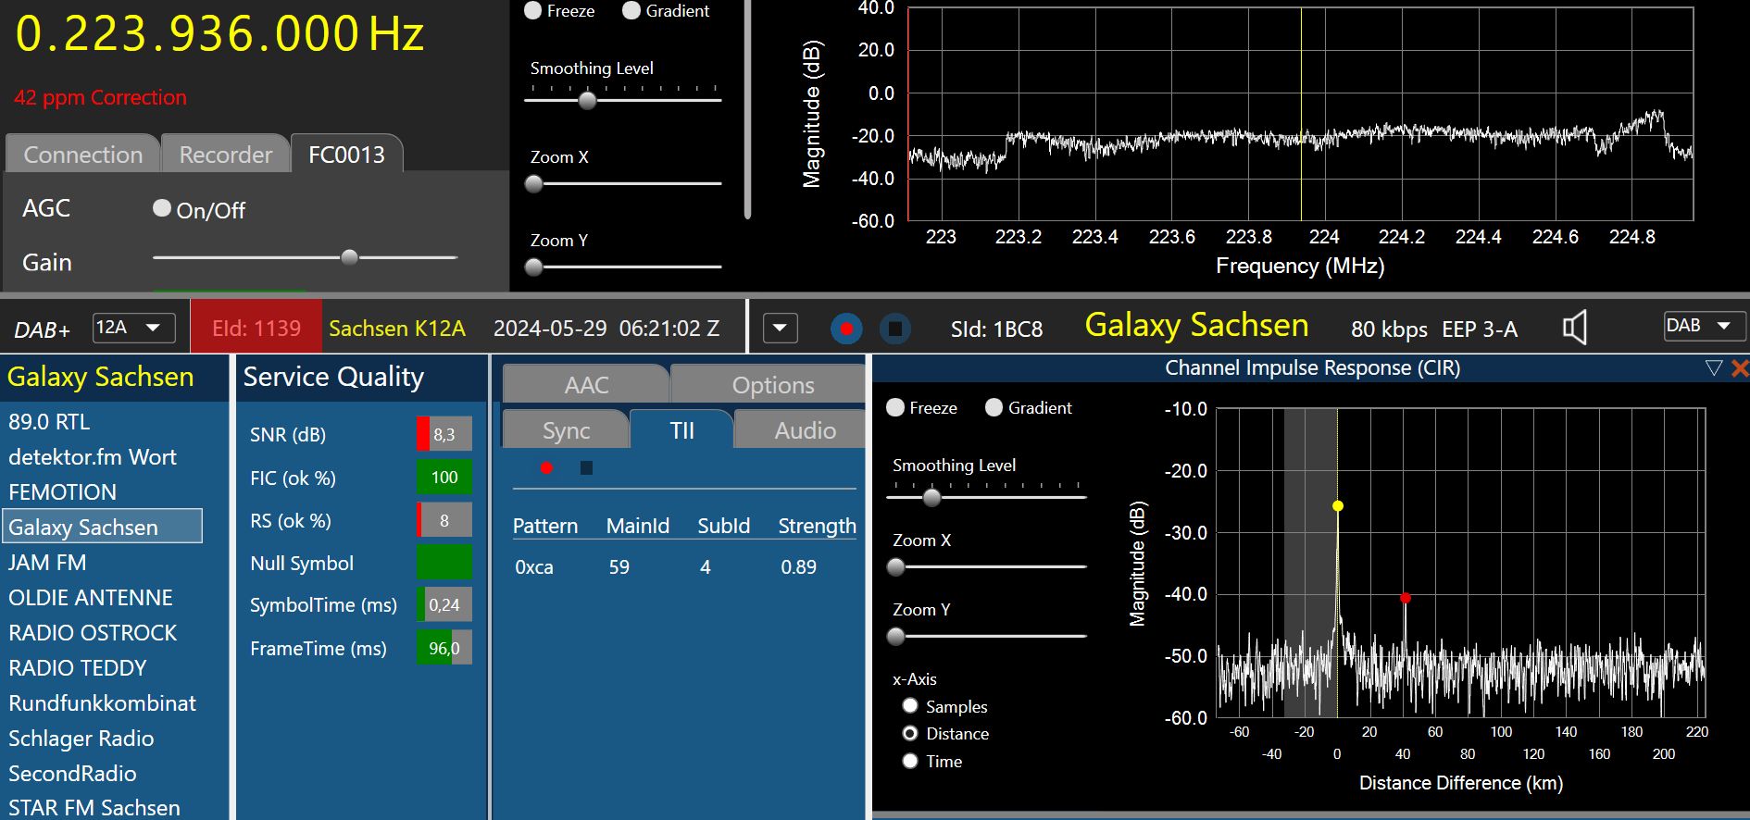Enable Freeze in the spectrum panel
1750x820 pixels.
(533, 11)
